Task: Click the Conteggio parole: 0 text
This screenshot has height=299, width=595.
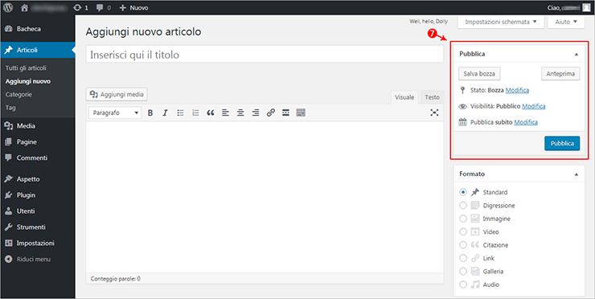Action: point(115,279)
